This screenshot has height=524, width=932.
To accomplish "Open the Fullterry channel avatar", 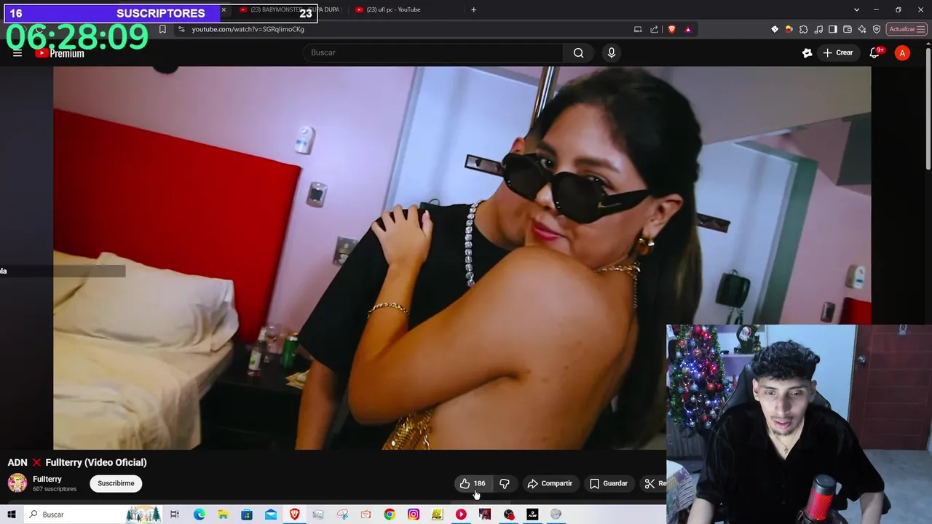I will 17,483.
